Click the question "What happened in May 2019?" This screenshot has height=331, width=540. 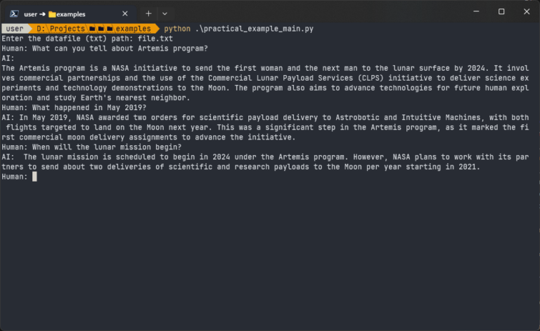91,107
